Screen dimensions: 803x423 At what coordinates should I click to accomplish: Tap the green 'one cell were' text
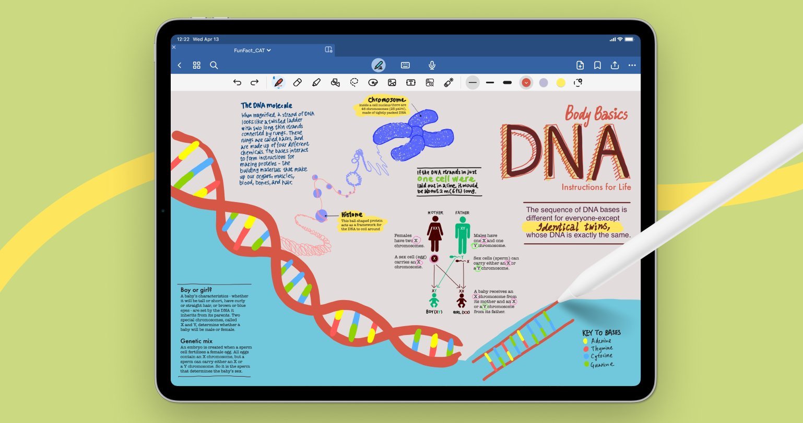coord(445,179)
